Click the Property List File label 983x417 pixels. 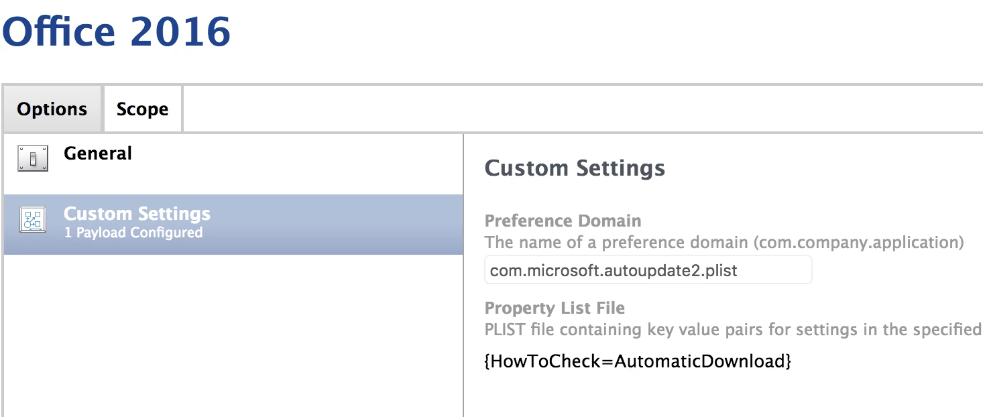(x=555, y=308)
